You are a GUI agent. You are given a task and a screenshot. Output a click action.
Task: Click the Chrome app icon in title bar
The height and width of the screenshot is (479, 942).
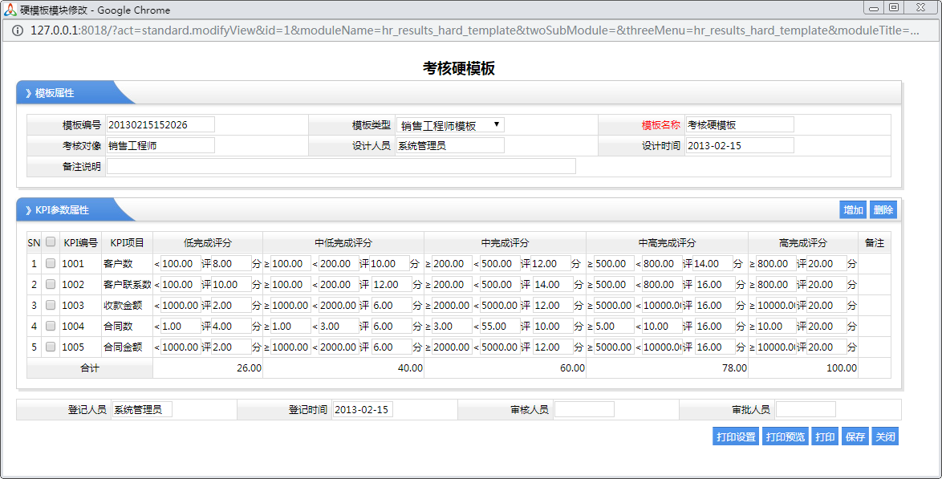coord(10,10)
